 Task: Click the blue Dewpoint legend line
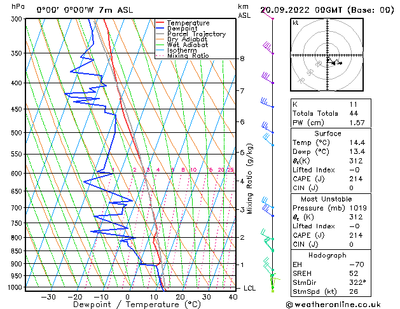point(160,28)
